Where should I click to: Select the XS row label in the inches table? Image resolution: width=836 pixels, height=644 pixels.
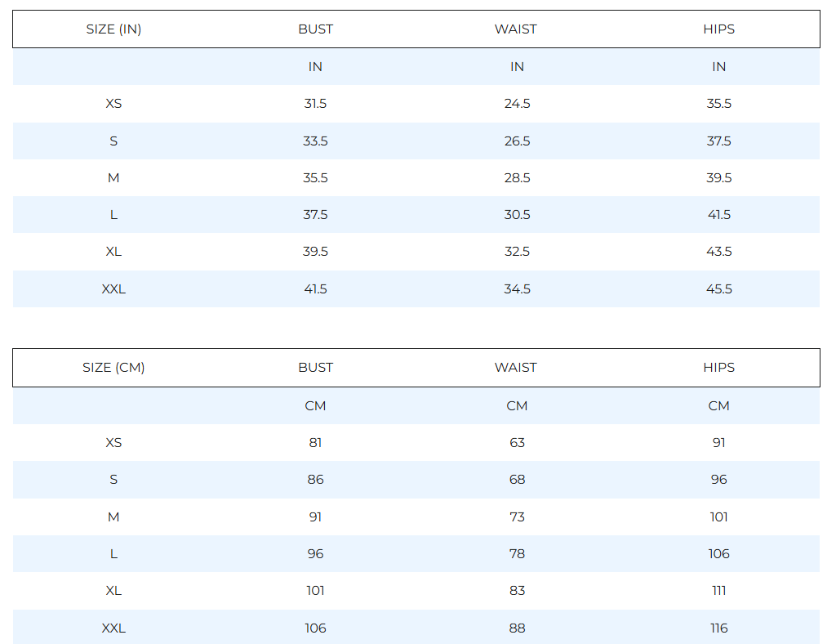click(113, 104)
